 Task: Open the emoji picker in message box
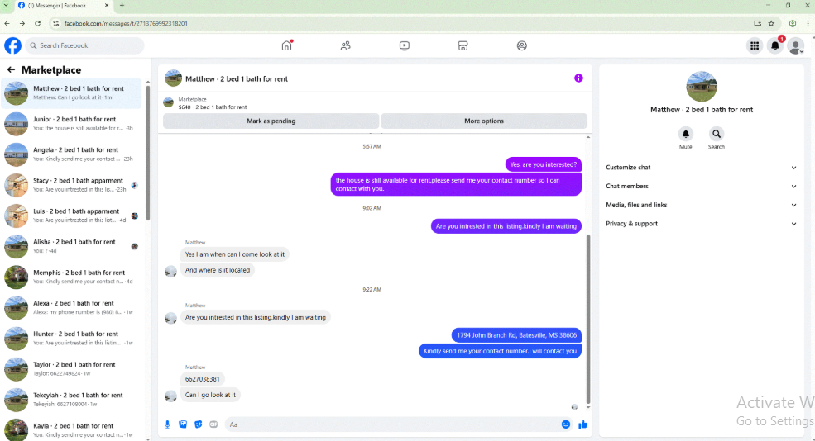click(x=565, y=424)
